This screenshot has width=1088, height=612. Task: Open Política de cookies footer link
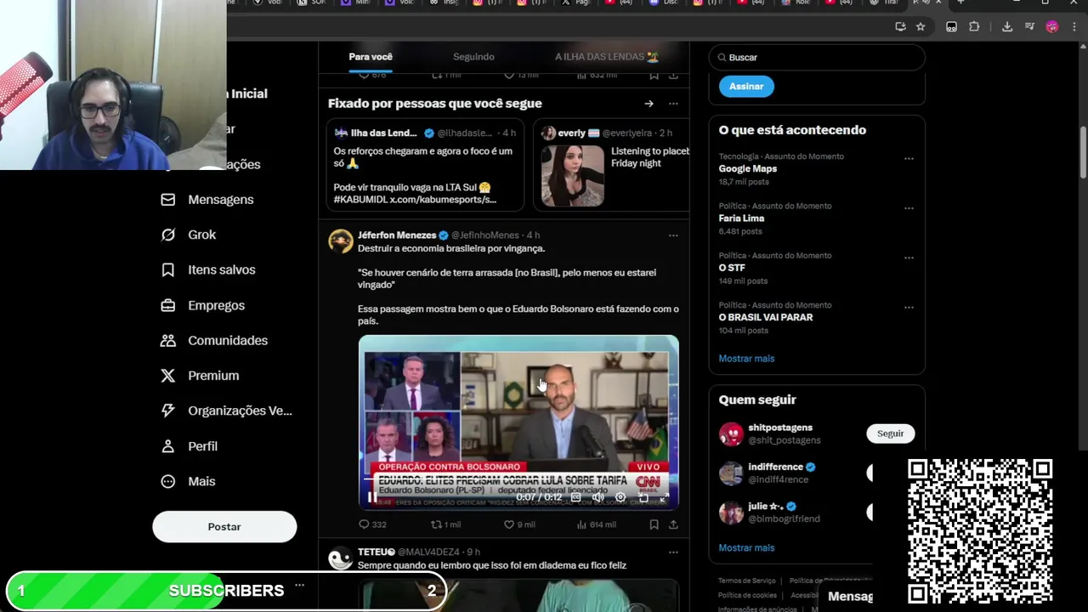[747, 595]
